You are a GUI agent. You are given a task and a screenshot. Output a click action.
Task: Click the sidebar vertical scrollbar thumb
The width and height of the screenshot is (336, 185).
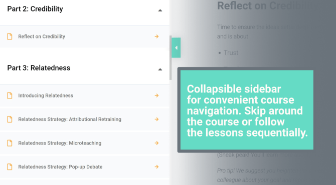click(171, 57)
